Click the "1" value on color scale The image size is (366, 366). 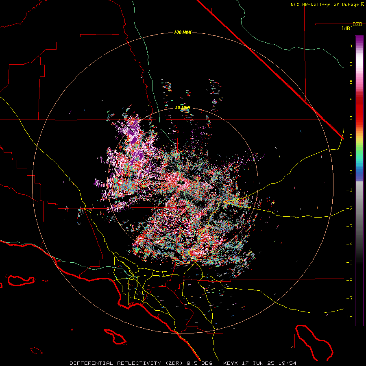[x=351, y=154]
